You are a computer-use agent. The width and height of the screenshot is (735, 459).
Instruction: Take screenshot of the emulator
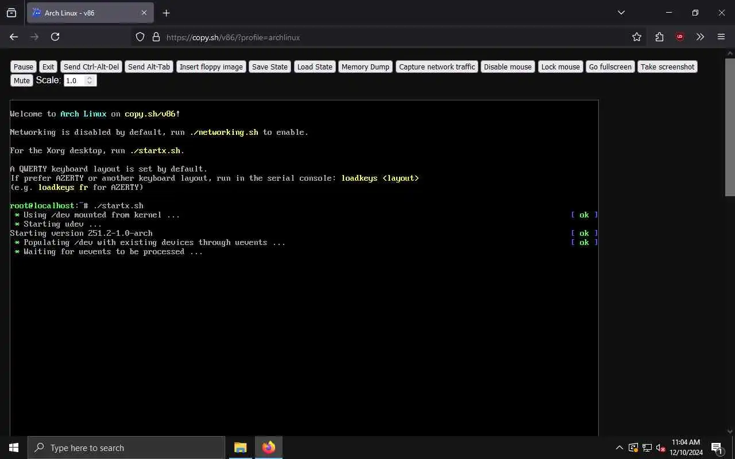click(x=667, y=67)
